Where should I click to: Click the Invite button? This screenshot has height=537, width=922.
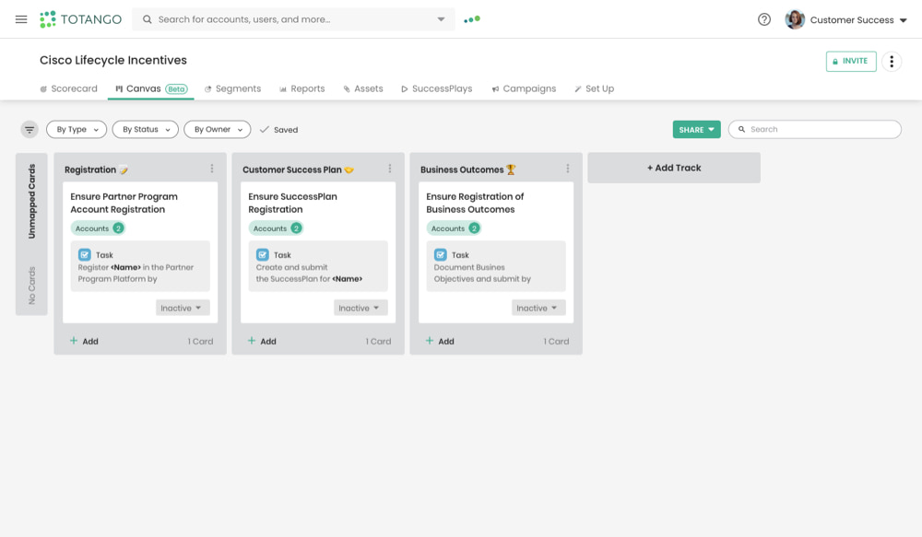coord(851,61)
